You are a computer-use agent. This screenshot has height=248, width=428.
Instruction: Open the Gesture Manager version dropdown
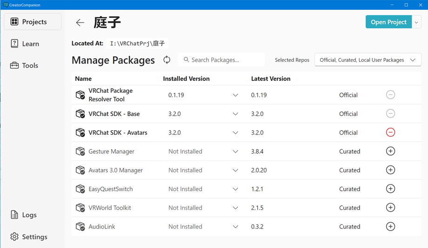(x=235, y=151)
